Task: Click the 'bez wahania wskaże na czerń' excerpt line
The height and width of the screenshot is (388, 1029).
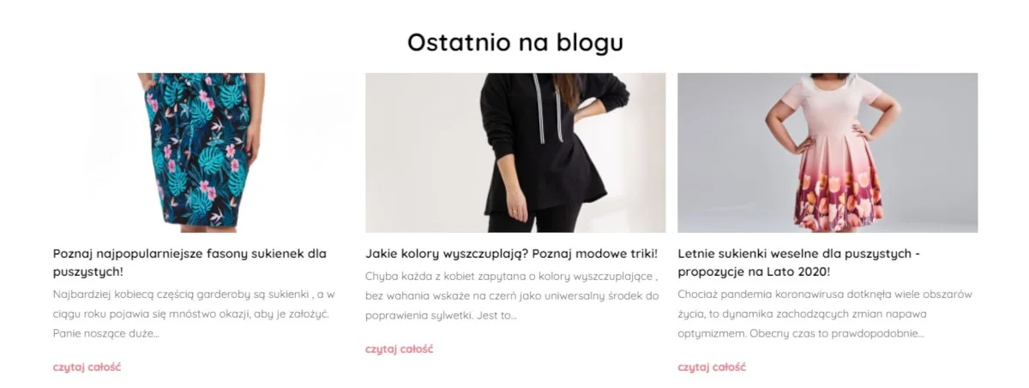Action: [512, 295]
